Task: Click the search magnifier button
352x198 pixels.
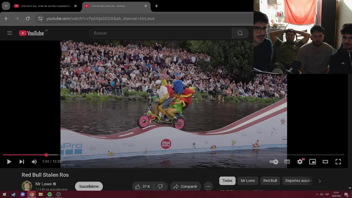Action: click(x=240, y=33)
